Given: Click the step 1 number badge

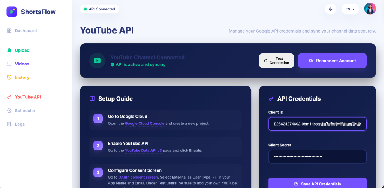Looking at the screenshot, I should 98,118.
